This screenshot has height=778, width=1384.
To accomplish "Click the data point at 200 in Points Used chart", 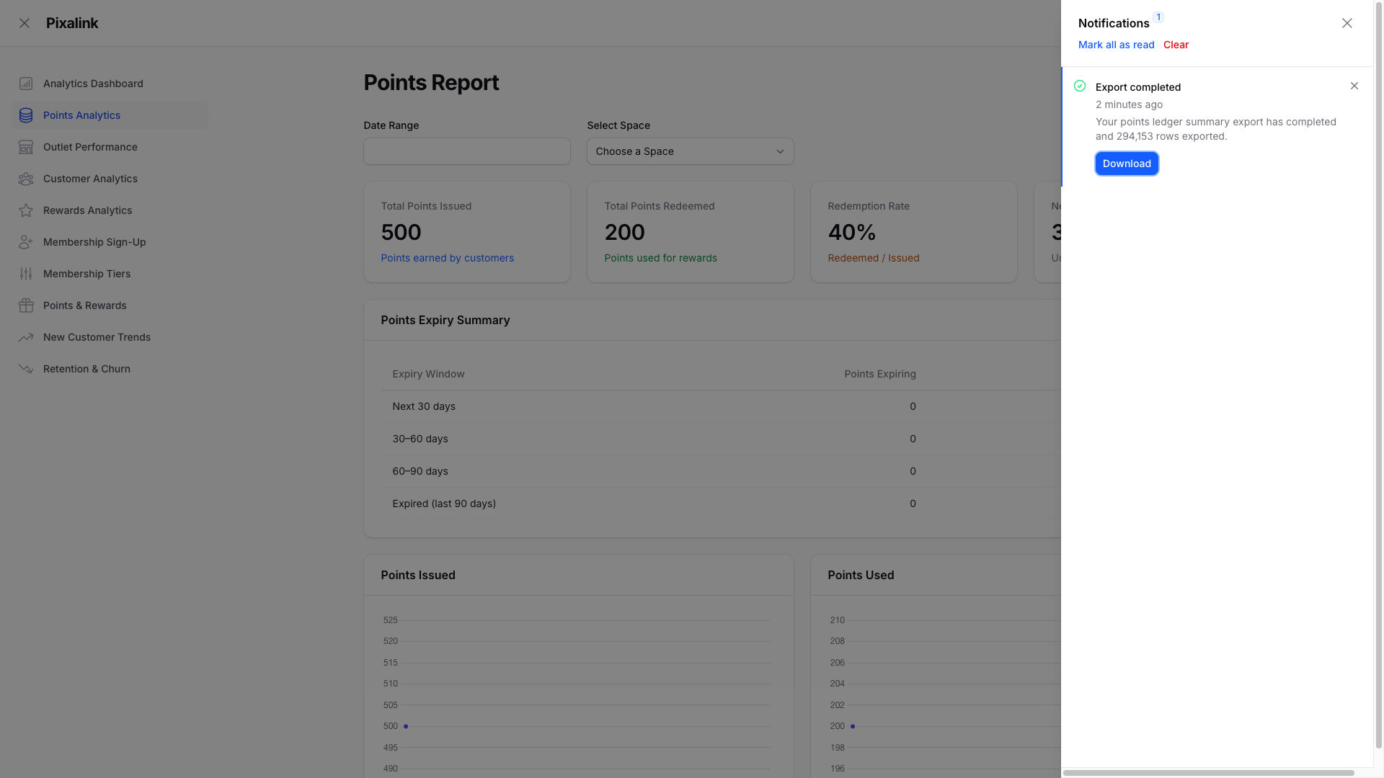I will (853, 726).
